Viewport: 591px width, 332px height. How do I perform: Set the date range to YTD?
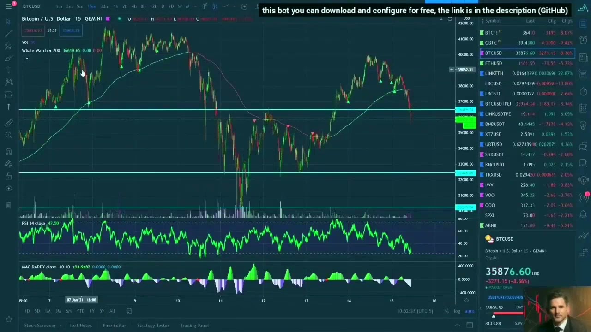pos(80,311)
